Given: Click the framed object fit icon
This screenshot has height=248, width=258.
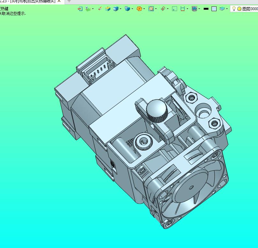Looking at the screenshot, I should tap(151, 9).
